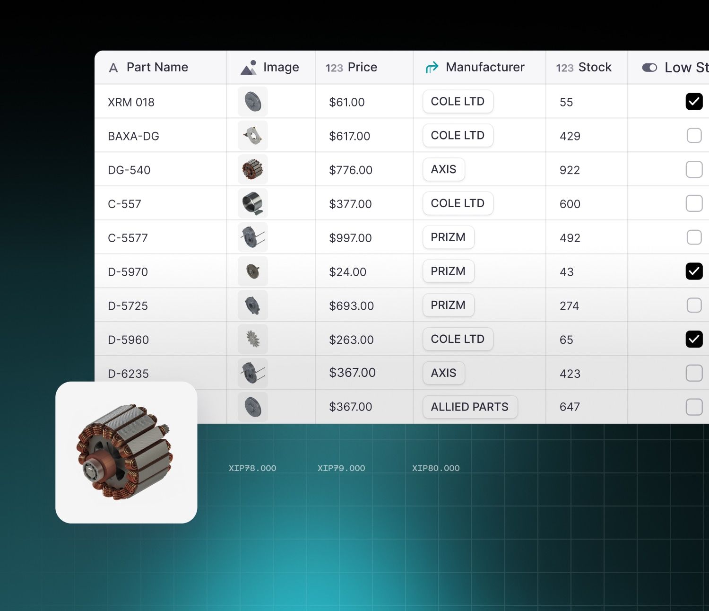This screenshot has width=709, height=611.
Task: Click the toggle icon in Low Stock header
Action: tap(649, 68)
